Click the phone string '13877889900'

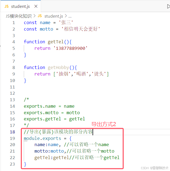pyautogui.click(x=70, y=48)
